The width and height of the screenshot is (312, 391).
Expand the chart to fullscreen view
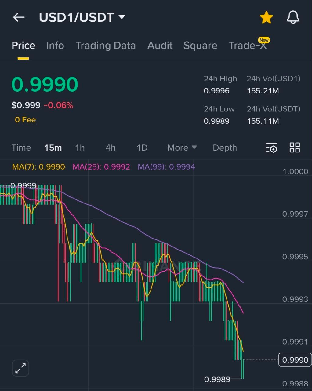20,368
